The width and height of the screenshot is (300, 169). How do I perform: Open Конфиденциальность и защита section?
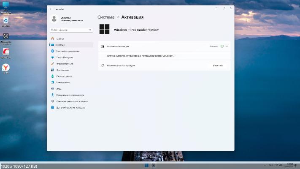click(x=71, y=101)
